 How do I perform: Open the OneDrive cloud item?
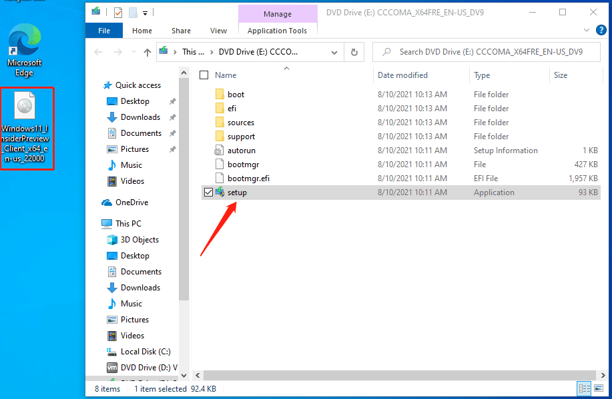click(x=131, y=202)
